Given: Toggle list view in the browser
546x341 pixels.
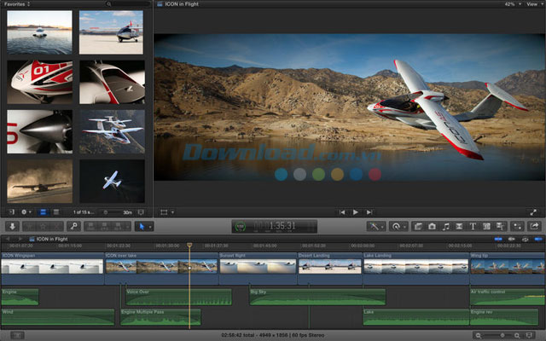Looking at the screenshot, I should [55, 211].
